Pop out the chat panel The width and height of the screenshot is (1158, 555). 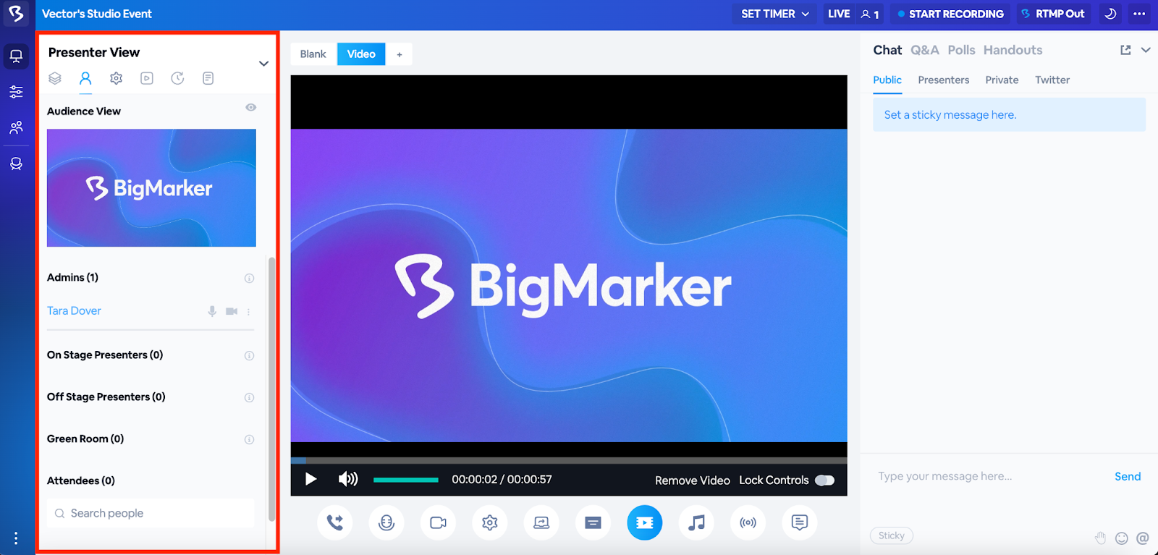(x=1125, y=50)
